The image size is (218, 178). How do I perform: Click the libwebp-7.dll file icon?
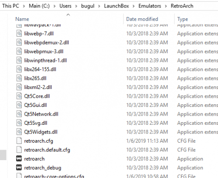pos(19,34)
